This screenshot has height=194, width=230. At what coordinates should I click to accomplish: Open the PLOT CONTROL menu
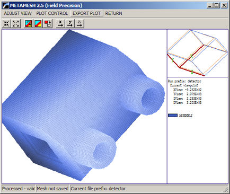point(52,13)
